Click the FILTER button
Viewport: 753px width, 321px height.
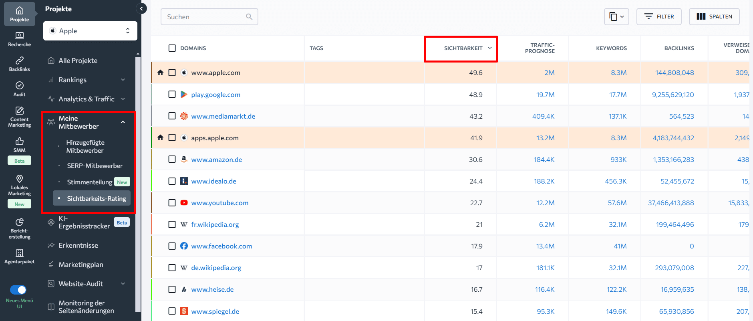[659, 16]
